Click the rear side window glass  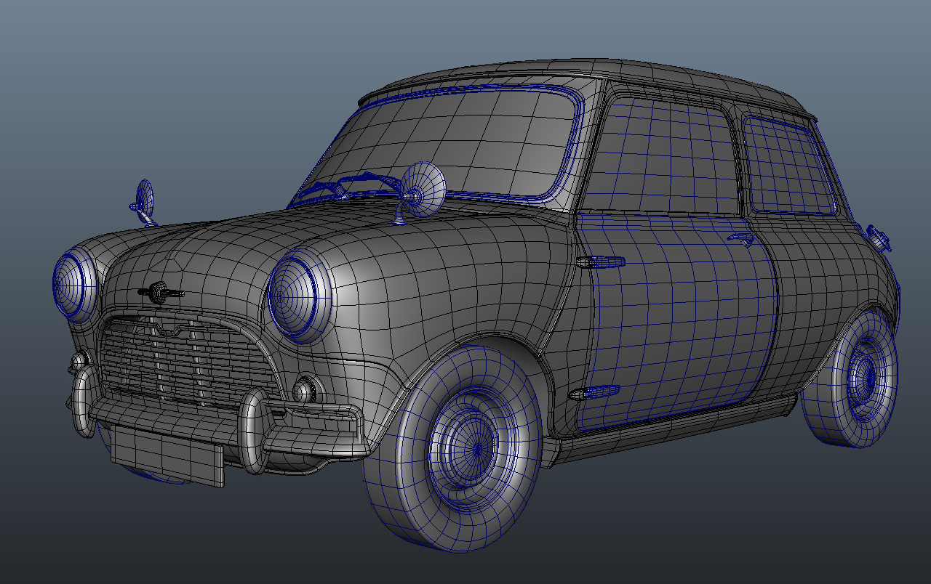[788, 167]
